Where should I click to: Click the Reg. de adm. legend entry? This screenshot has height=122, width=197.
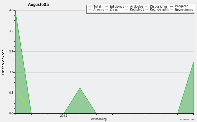click(160, 10)
